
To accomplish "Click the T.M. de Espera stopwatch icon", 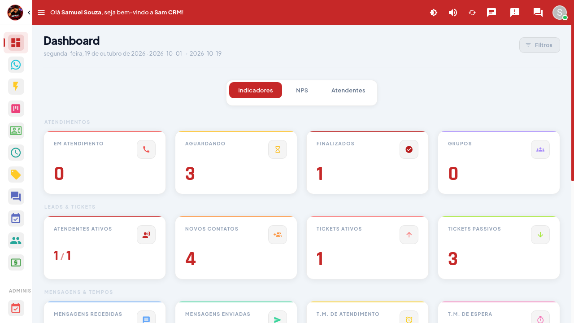I will (x=540, y=317).
